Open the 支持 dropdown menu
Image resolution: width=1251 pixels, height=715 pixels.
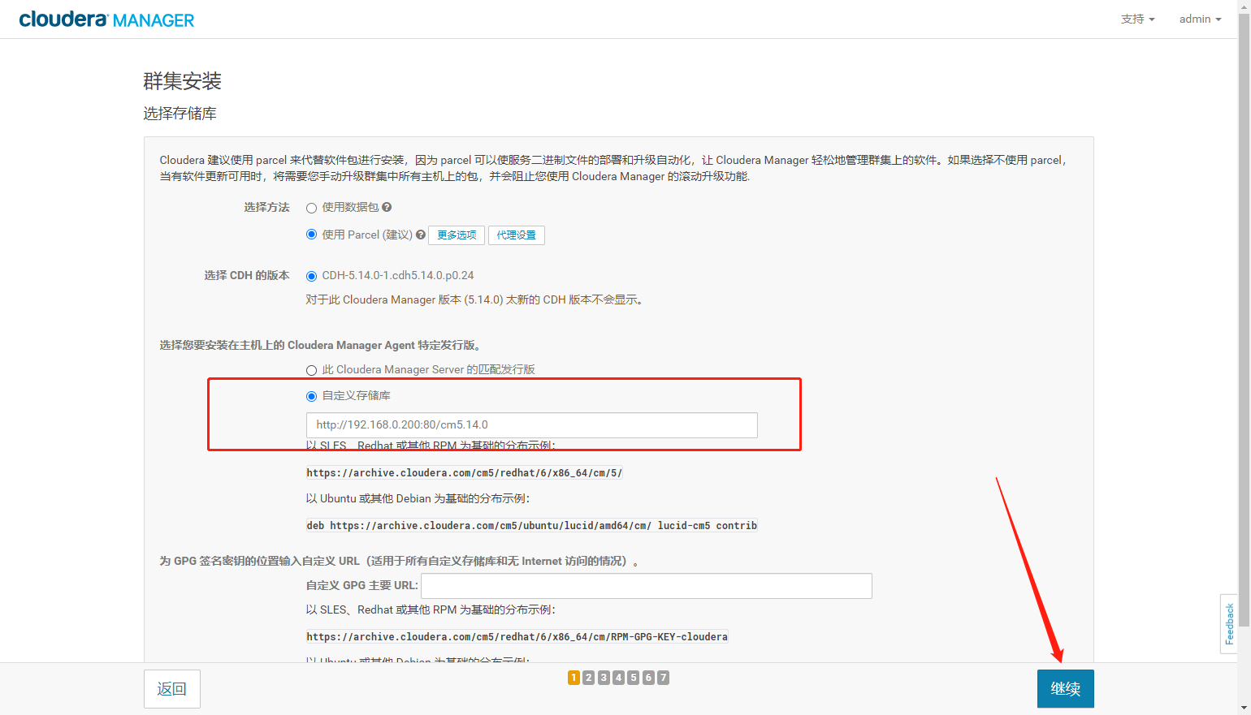tap(1137, 19)
